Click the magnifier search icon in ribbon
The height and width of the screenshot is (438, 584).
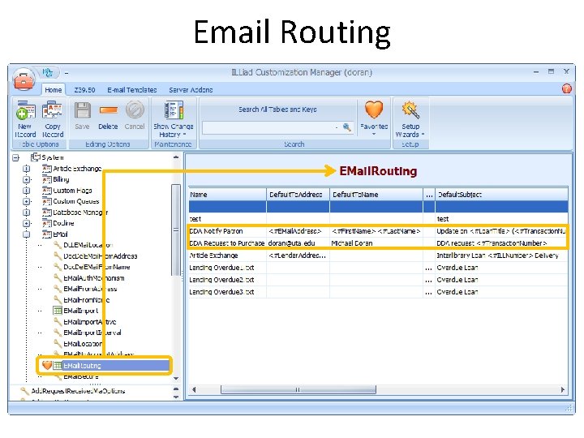(347, 127)
